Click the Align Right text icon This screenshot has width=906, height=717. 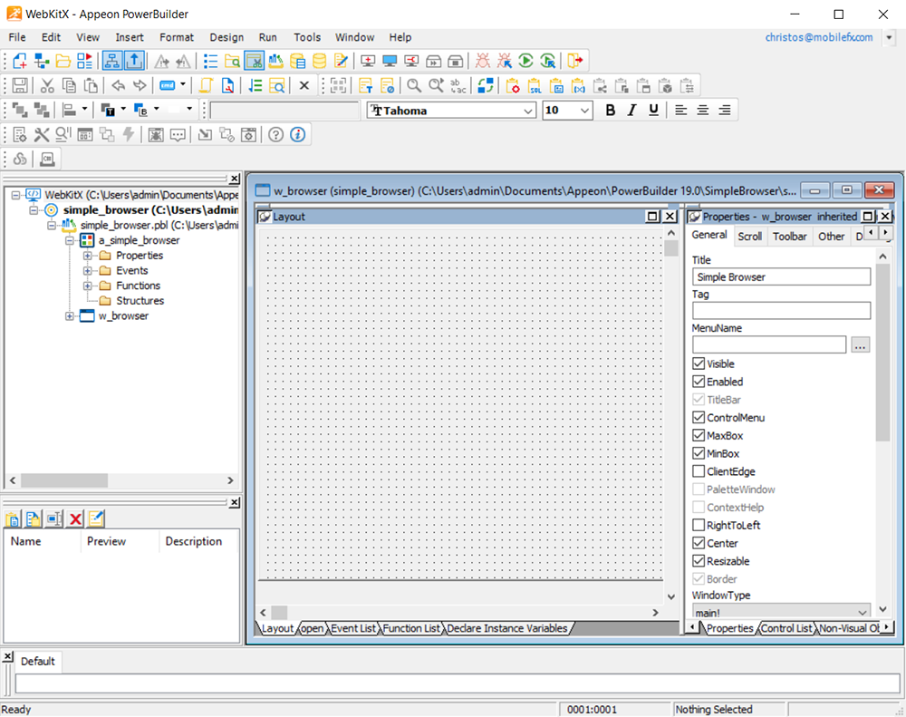click(x=725, y=110)
